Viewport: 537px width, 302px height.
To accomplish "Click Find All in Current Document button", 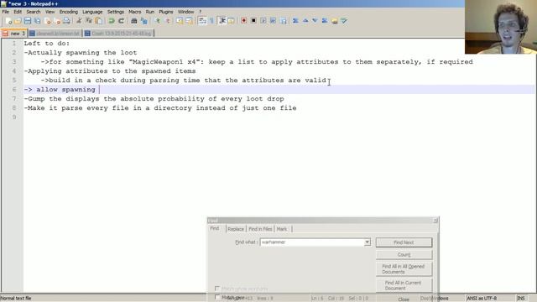I will [404, 285].
